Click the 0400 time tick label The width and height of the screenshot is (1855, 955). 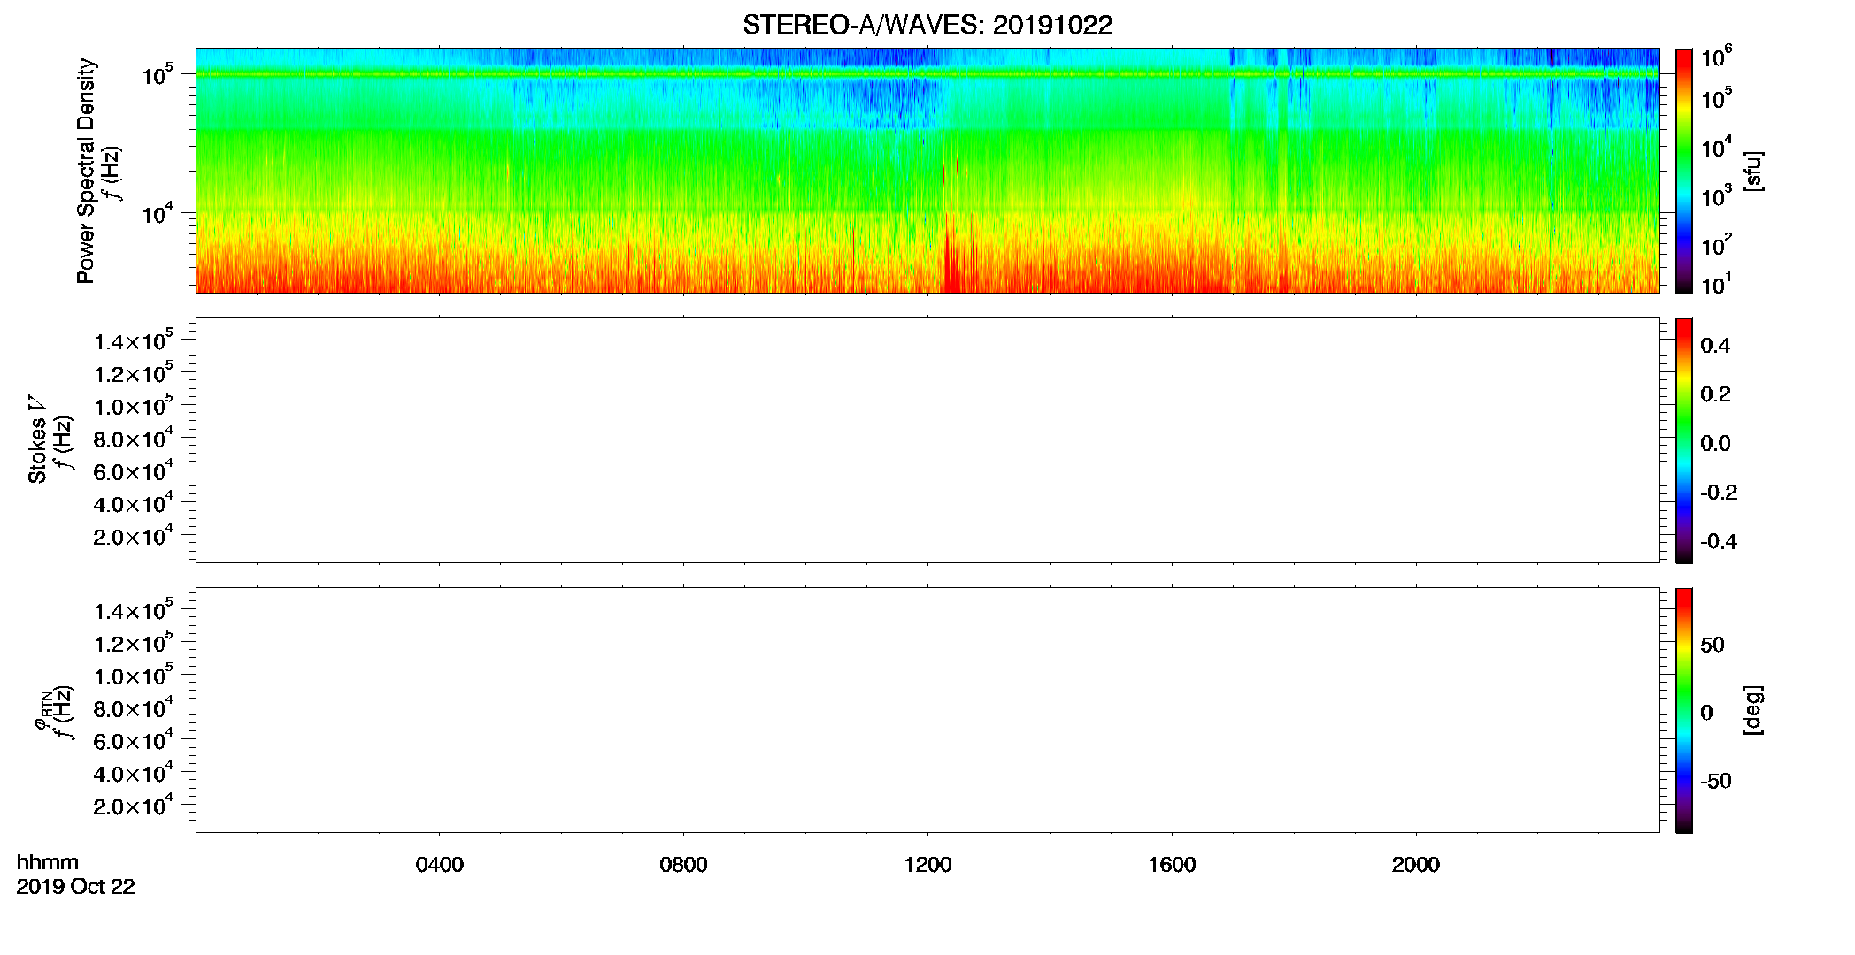click(x=440, y=865)
